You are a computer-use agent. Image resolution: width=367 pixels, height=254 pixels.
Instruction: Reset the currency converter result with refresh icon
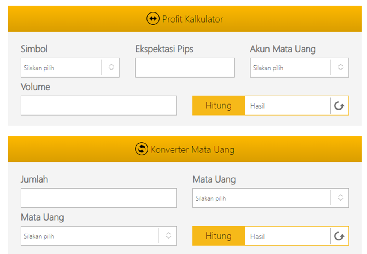(x=339, y=236)
